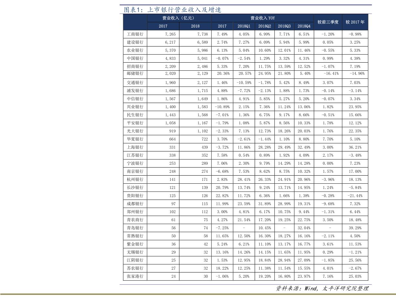Click the 成都银行 row label

135,204
